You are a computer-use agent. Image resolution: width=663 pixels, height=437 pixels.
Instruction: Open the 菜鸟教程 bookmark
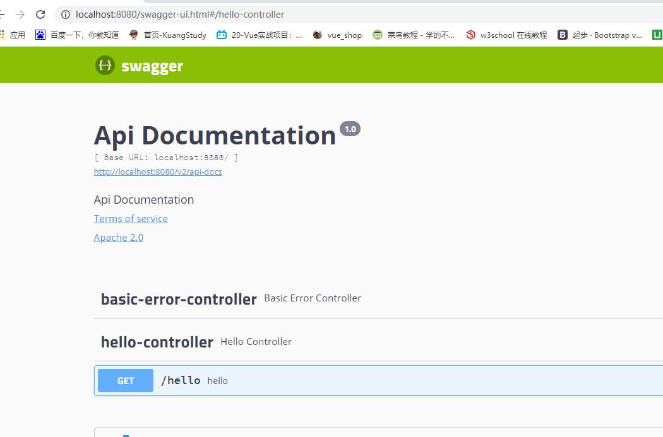pyautogui.click(x=414, y=35)
